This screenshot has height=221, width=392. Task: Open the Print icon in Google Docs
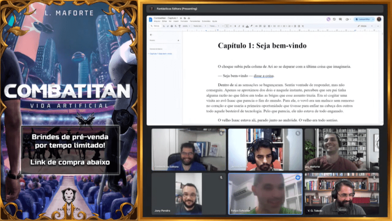pos(171,26)
